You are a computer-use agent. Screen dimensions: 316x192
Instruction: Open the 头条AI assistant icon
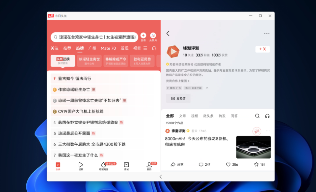tap(153, 36)
